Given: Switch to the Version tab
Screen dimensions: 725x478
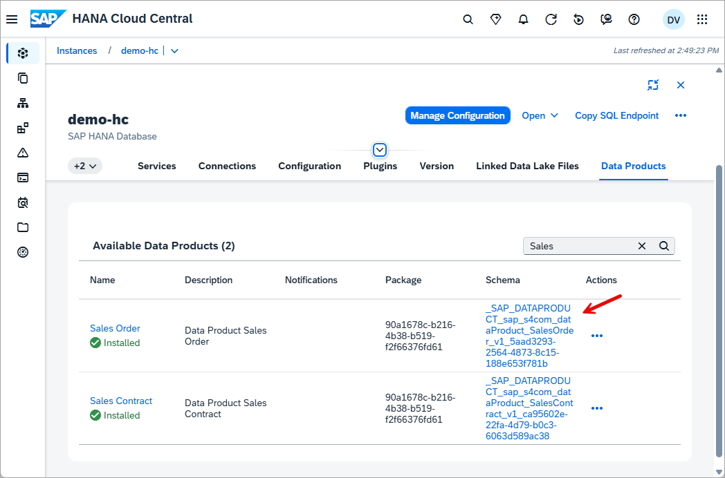Looking at the screenshot, I should [437, 166].
